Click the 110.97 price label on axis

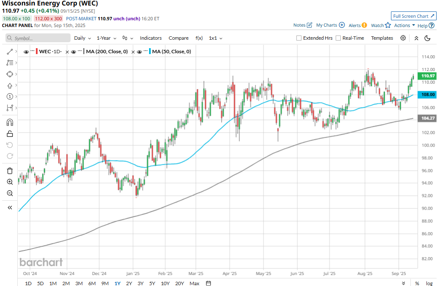tap(427, 76)
